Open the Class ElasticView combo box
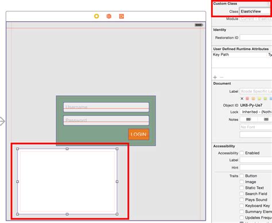The image size is (272, 223). (x=255, y=11)
